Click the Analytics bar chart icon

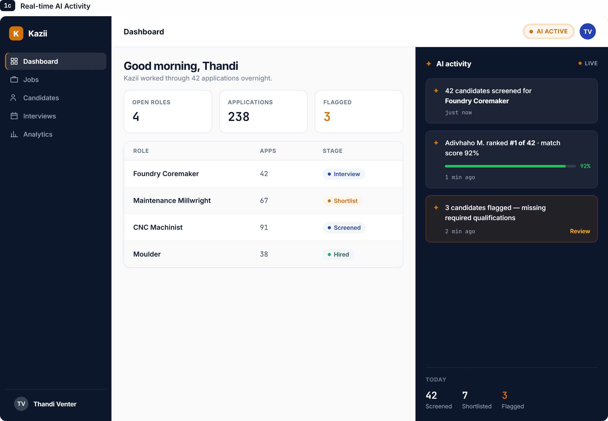click(x=14, y=134)
